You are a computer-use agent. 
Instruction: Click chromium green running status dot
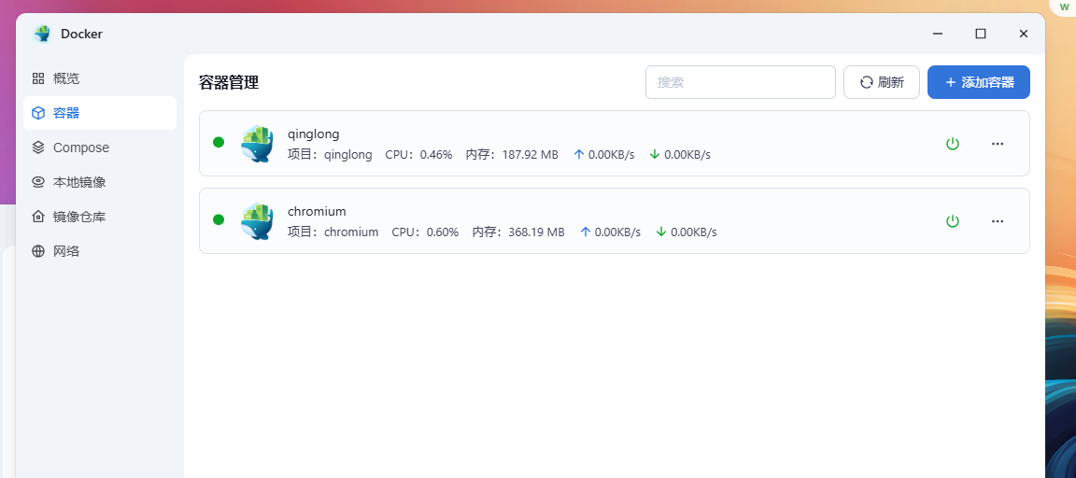click(x=219, y=220)
